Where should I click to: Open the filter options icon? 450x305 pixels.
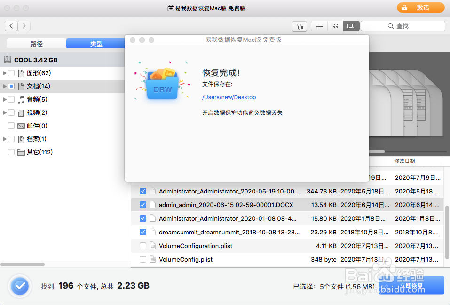300,26
